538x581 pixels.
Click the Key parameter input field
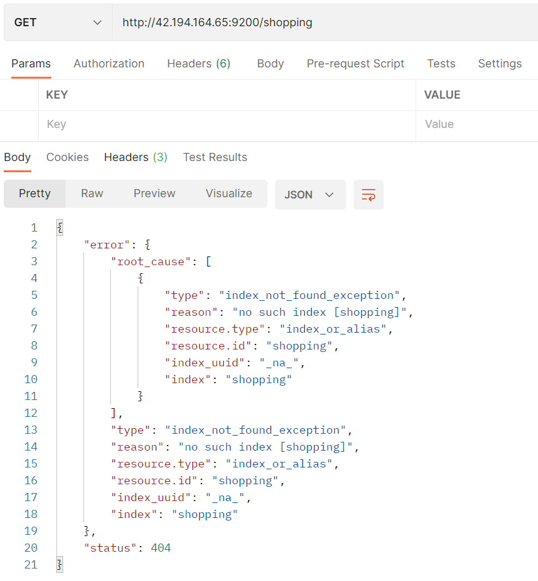click(226, 125)
